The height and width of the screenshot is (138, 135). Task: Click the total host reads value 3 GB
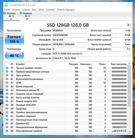tap(121, 31)
